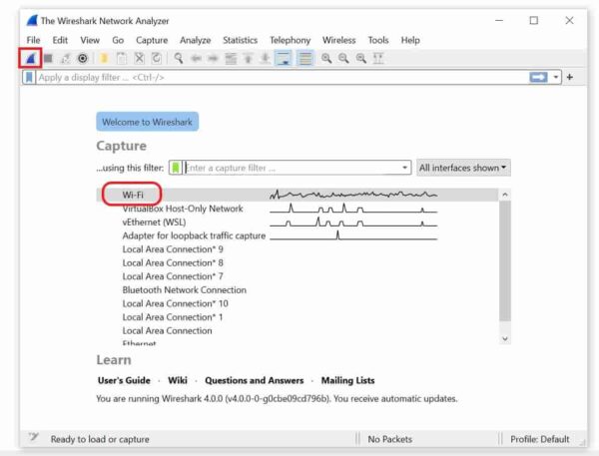Start capturing packets with the shark fin icon

pos(31,59)
